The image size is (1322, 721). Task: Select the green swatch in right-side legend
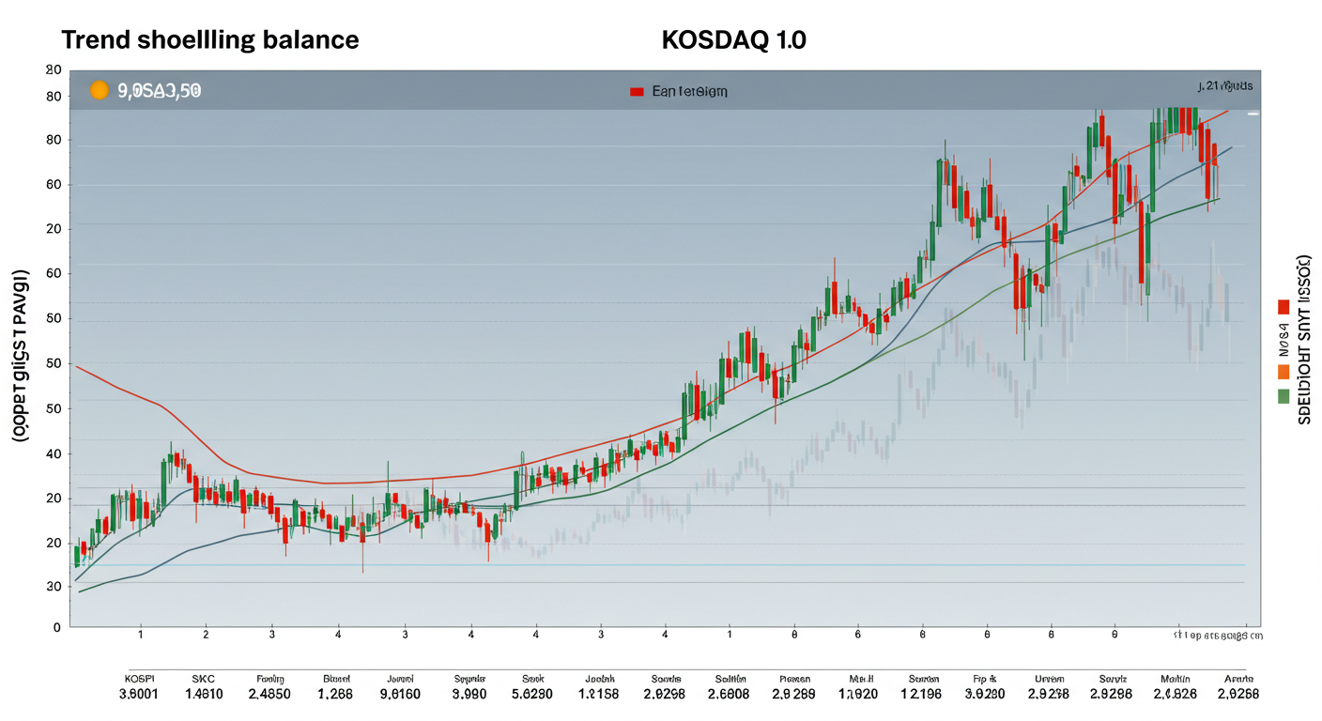coord(1283,396)
